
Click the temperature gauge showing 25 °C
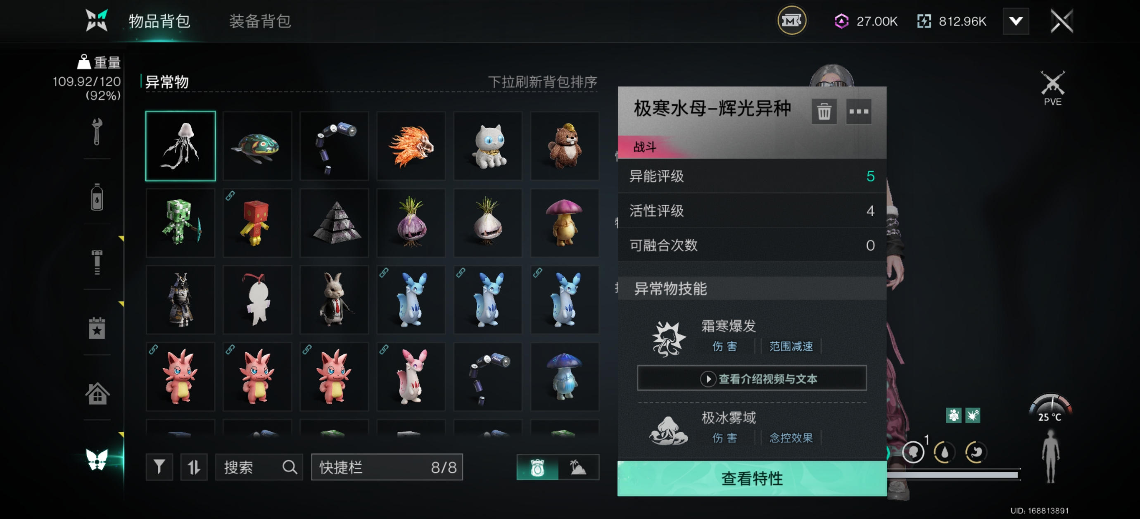coord(1050,408)
